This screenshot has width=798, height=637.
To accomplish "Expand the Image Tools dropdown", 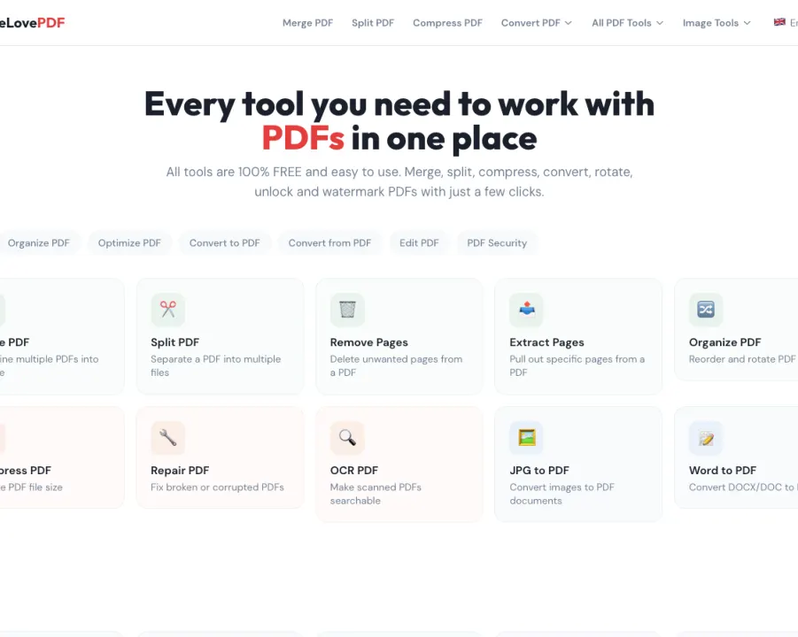I will pos(717,23).
